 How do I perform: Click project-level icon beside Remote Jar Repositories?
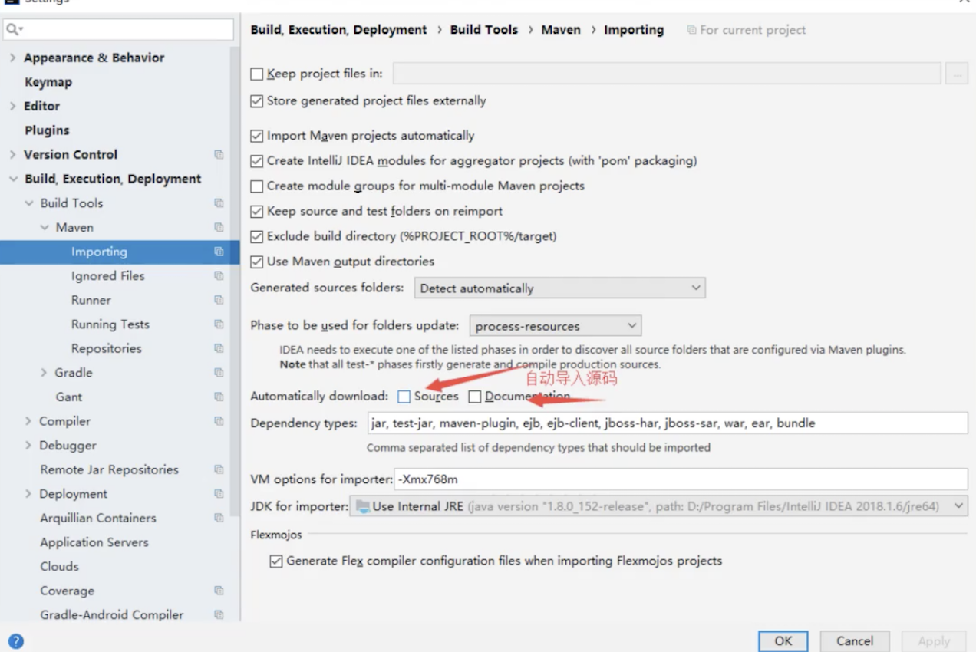[x=219, y=469]
